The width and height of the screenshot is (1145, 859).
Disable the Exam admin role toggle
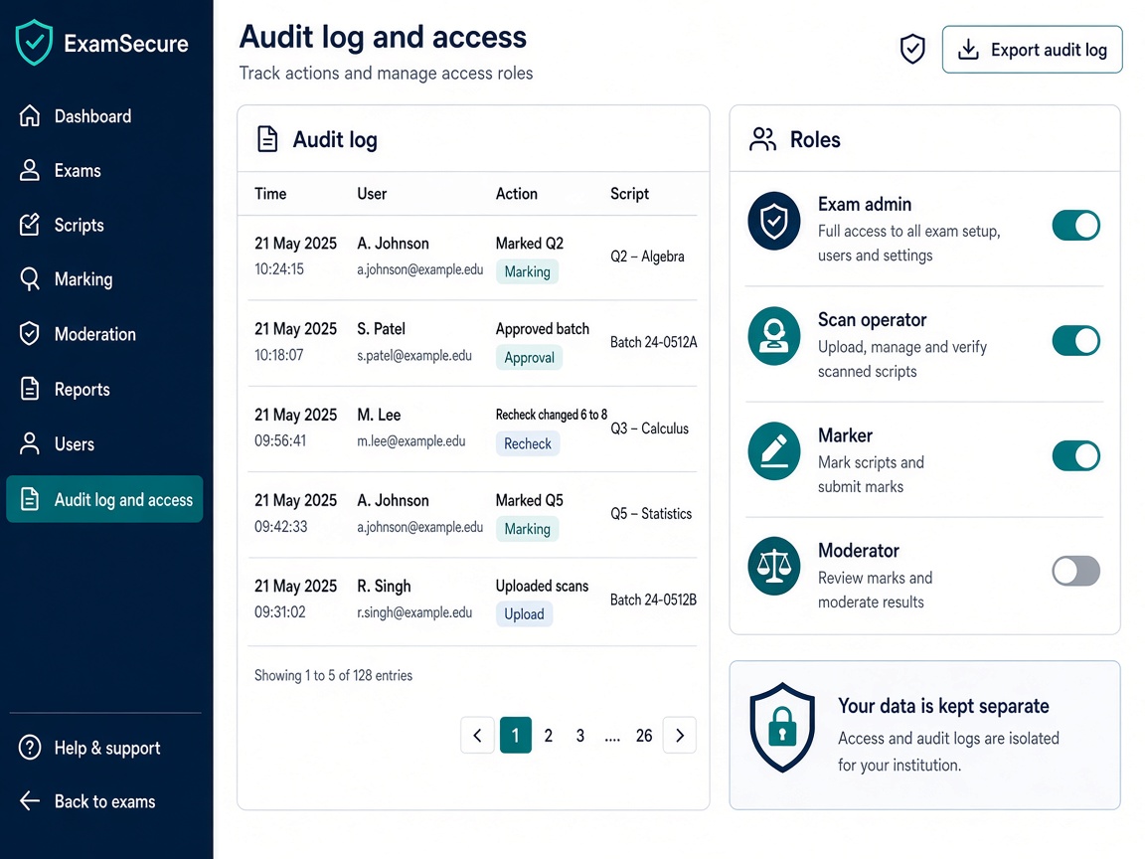1075,225
